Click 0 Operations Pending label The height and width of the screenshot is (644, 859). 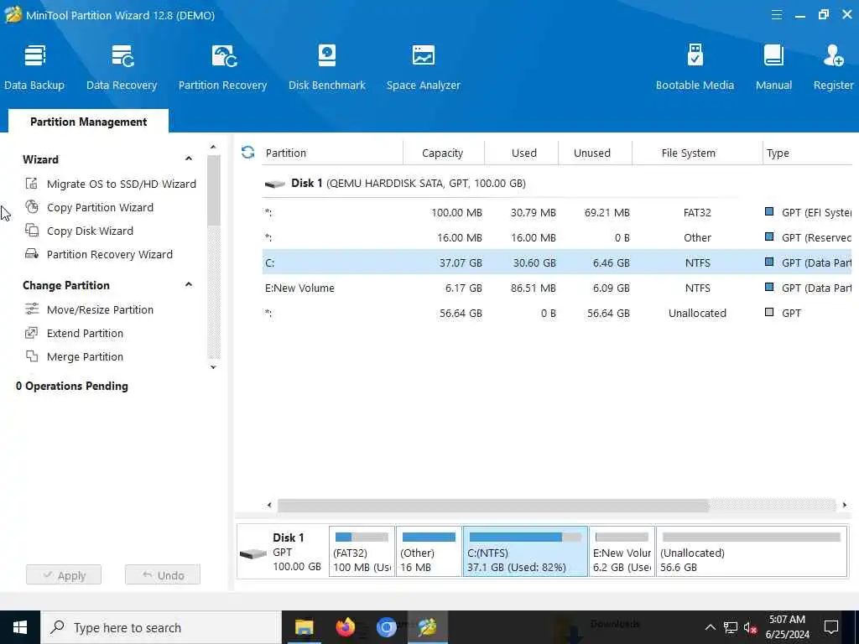72,386
